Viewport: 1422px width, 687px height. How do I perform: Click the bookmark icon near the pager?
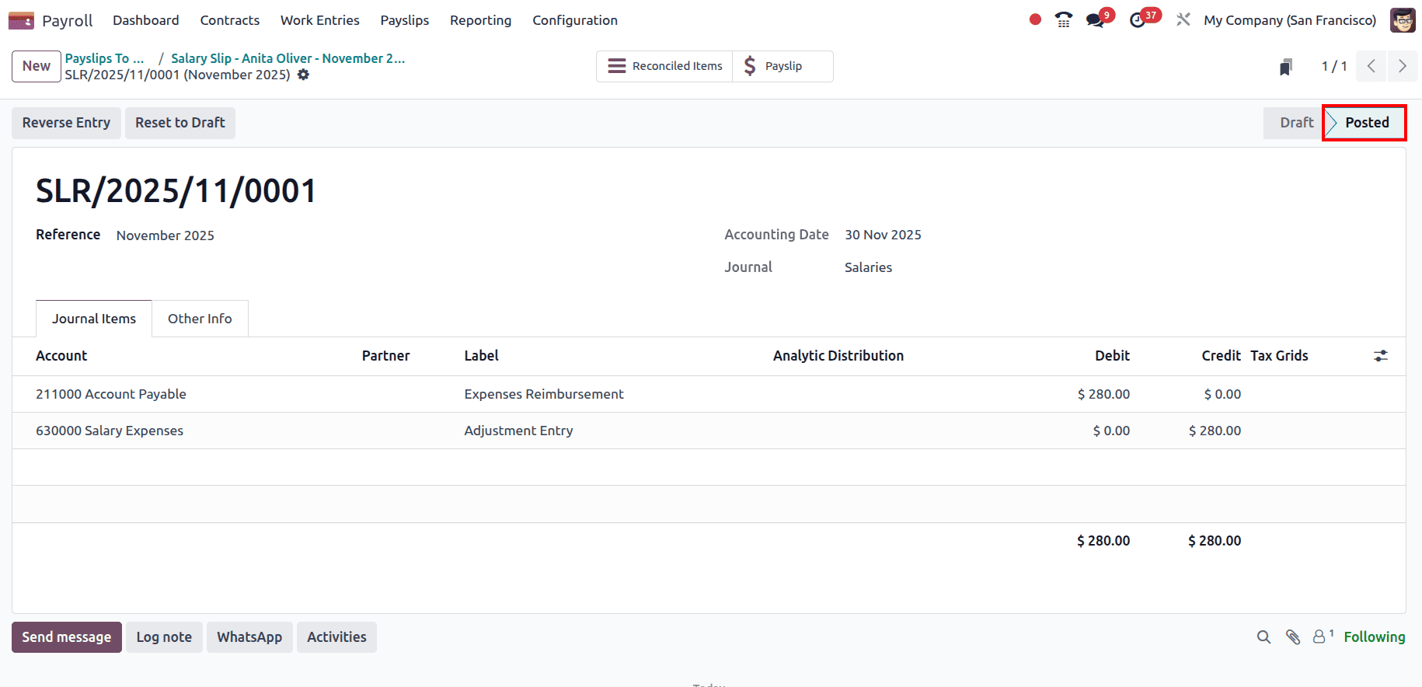pyautogui.click(x=1286, y=67)
